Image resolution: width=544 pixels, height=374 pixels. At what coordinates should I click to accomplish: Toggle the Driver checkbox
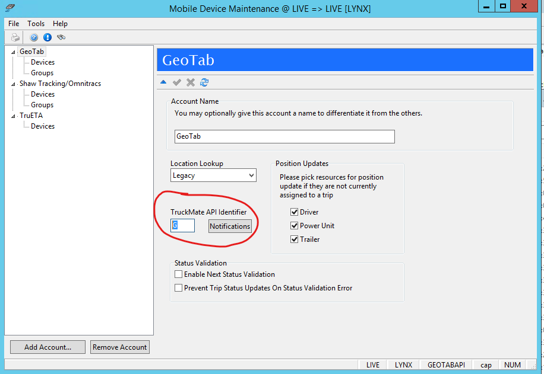tap(294, 212)
